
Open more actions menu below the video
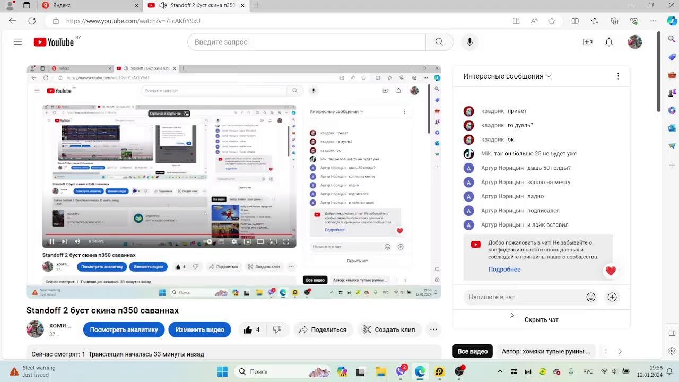pos(433,329)
